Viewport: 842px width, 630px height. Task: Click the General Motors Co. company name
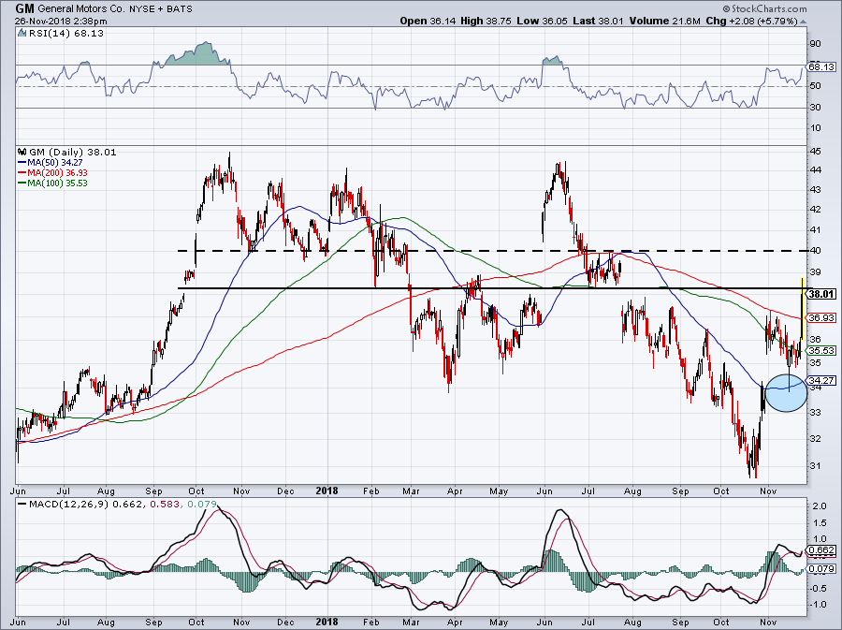point(82,9)
